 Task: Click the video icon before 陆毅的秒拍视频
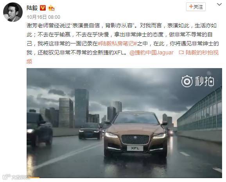(181, 52)
